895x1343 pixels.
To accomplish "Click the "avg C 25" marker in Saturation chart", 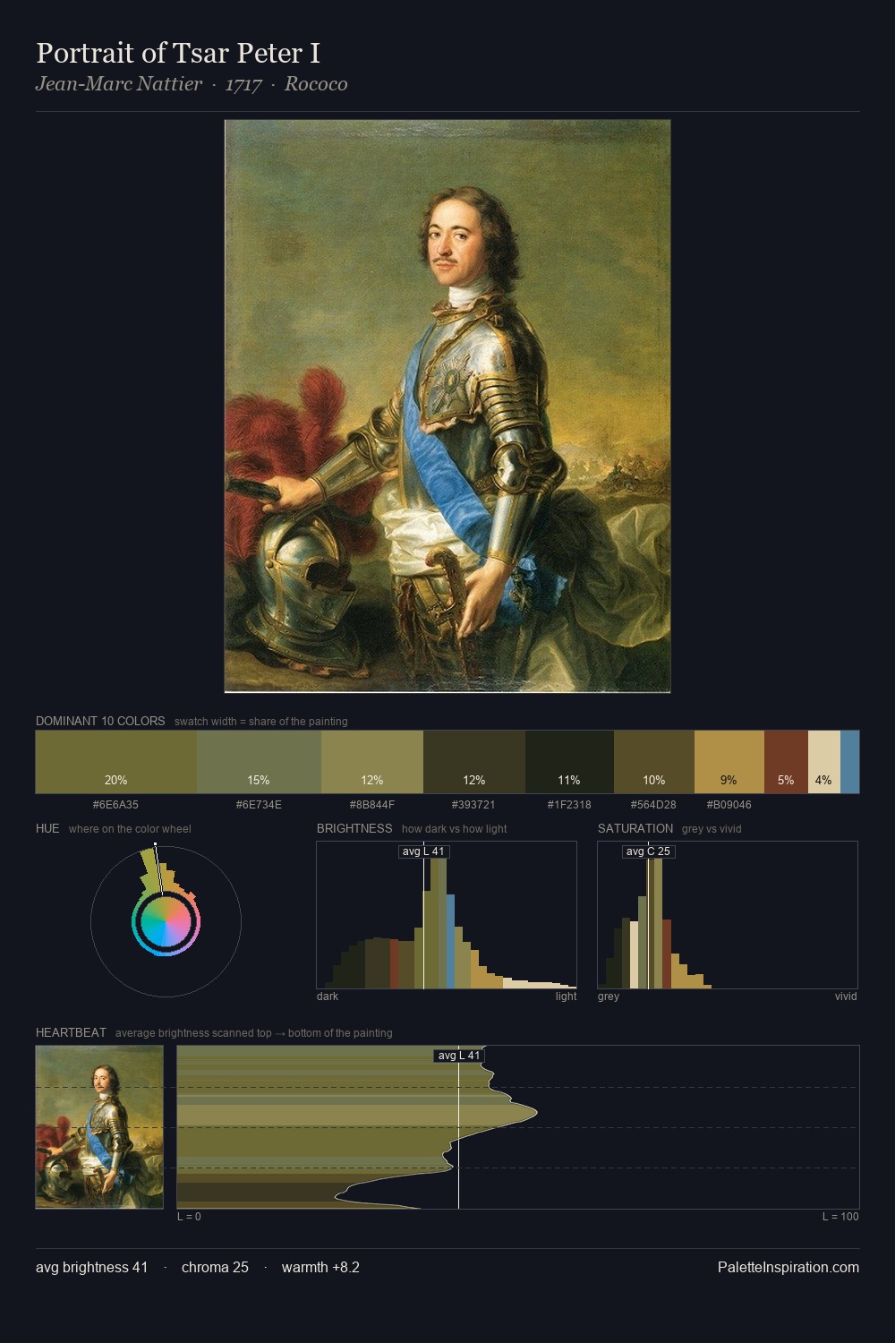I will click(x=648, y=851).
